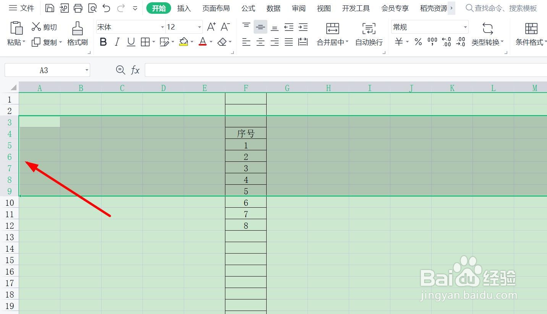
Task: Switch to the 插入 ribbon tab
Action: [184, 8]
